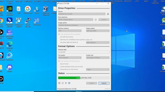Open Rufus About info icon
165x92 pixels.
point(63,83)
